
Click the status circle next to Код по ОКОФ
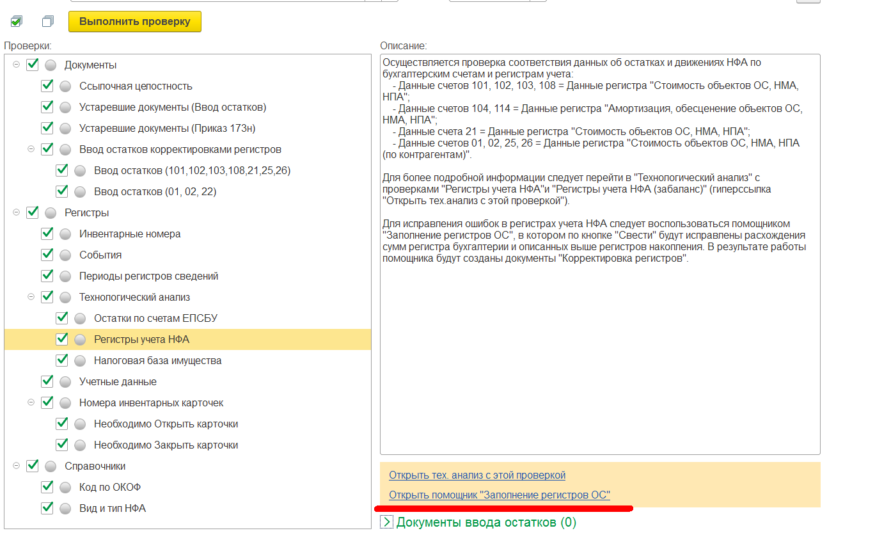[65, 488]
